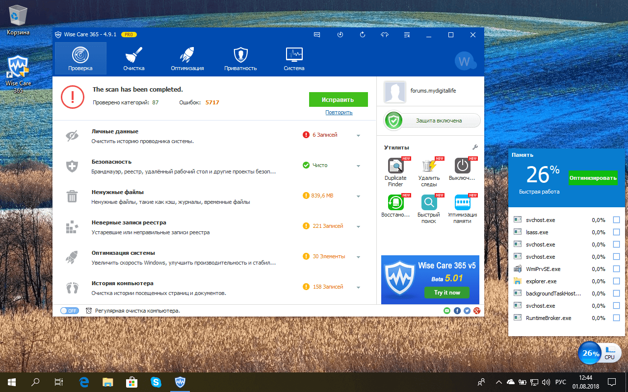Expand the Личные данные results arrow

359,136
